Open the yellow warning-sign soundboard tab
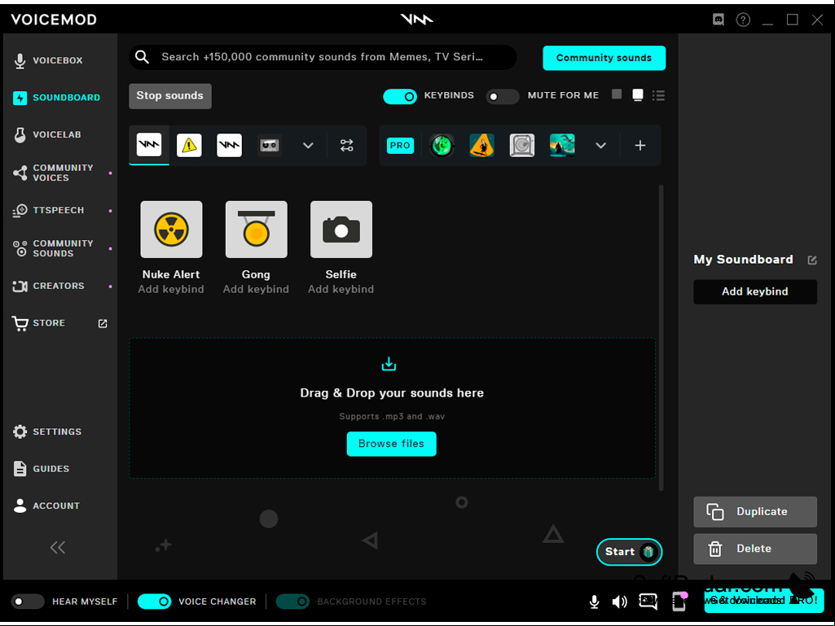This screenshot has width=835, height=626. click(x=189, y=145)
